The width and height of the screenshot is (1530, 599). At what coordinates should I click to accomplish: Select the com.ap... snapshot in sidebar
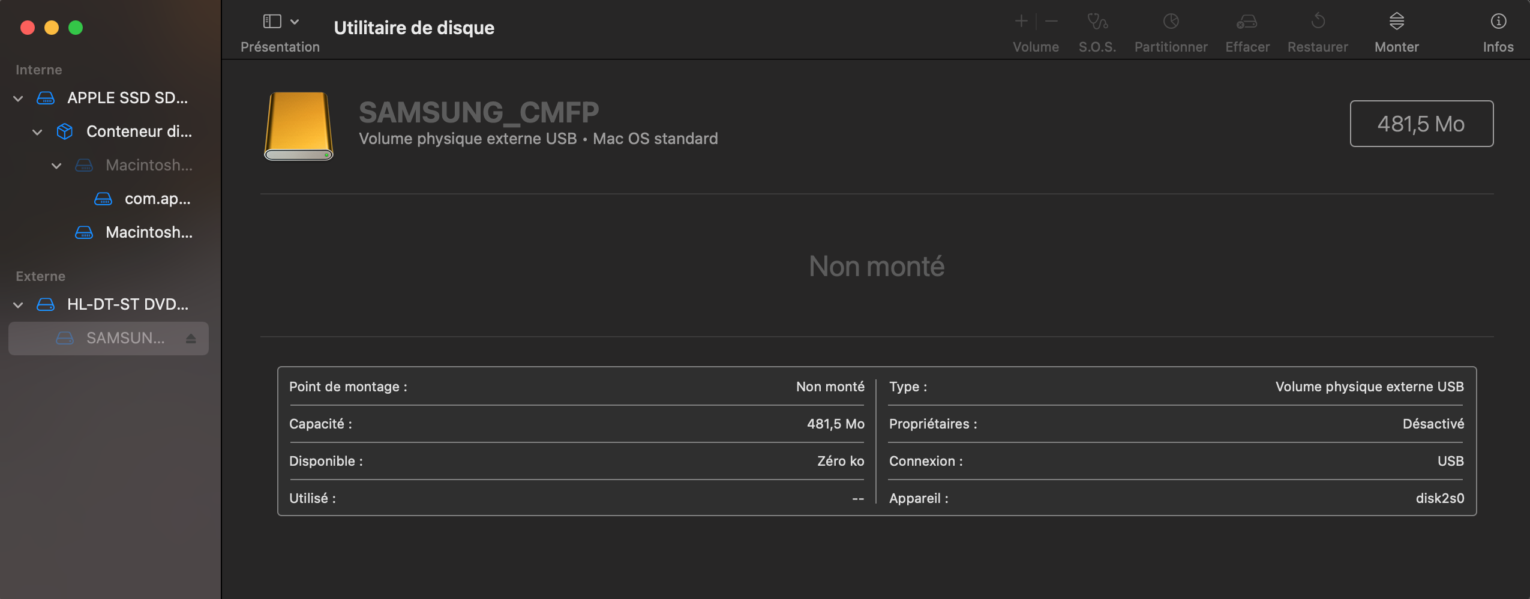[157, 199]
